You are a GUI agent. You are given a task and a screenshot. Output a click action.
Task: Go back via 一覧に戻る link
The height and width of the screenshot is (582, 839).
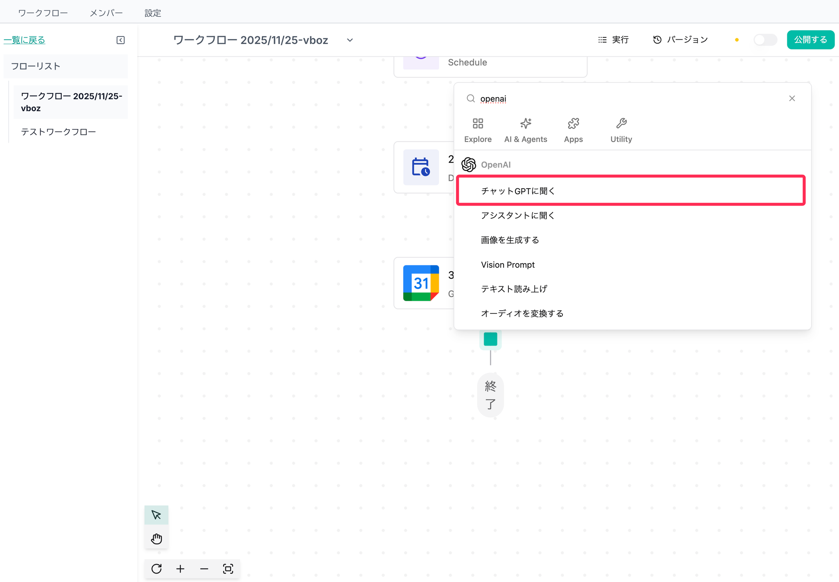click(25, 40)
